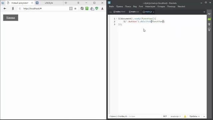The height and width of the screenshot is (120, 213).
Task: Click line number 3 in the gutter
Action: coord(114,24)
